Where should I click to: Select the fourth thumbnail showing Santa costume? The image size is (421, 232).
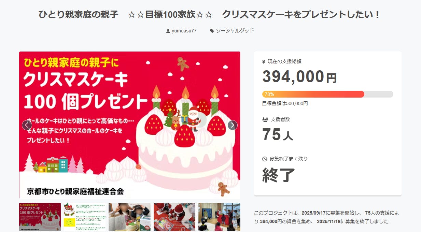[x=174, y=217]
